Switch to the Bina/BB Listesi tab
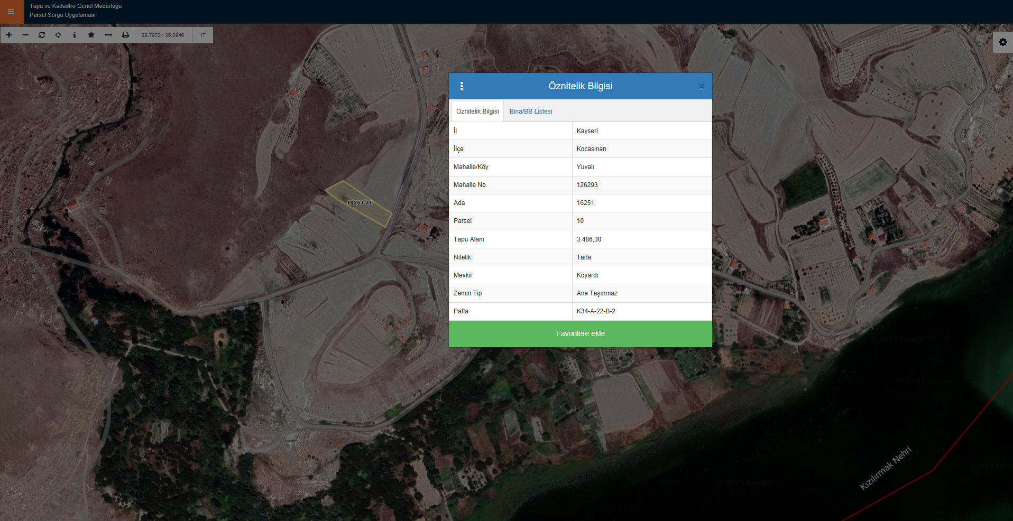Image resolution: width=1013 pixels, height=521 pixels. coord(531,111)
